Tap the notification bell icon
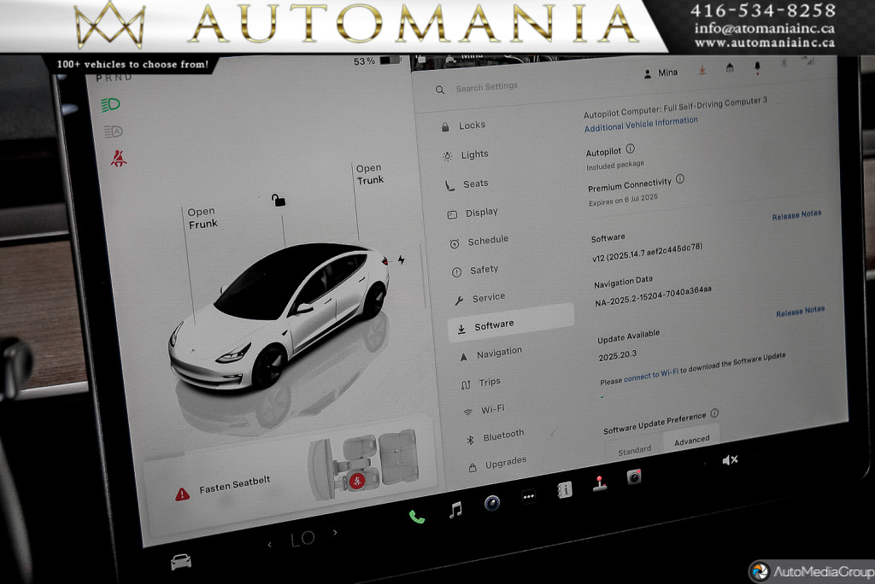Viewport: 875px width, 584px height. tap(757, 67)
